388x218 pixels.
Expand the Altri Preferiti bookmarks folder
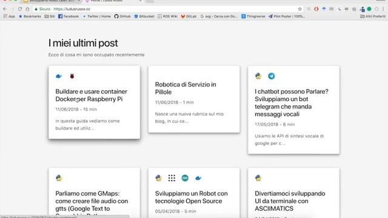pos(373,16)
